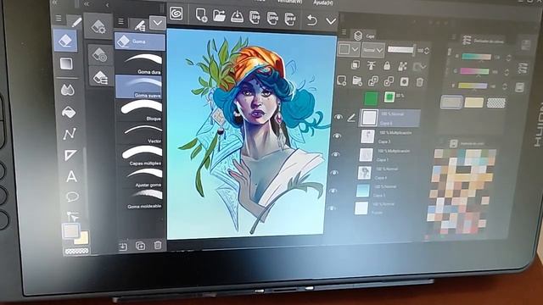Create a new layer folder

[x=357, y=81]
